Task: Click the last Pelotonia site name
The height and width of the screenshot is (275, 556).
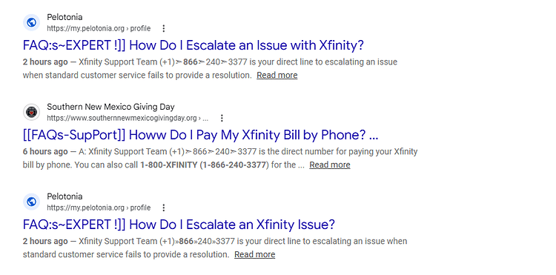Action: click(64, 196)
